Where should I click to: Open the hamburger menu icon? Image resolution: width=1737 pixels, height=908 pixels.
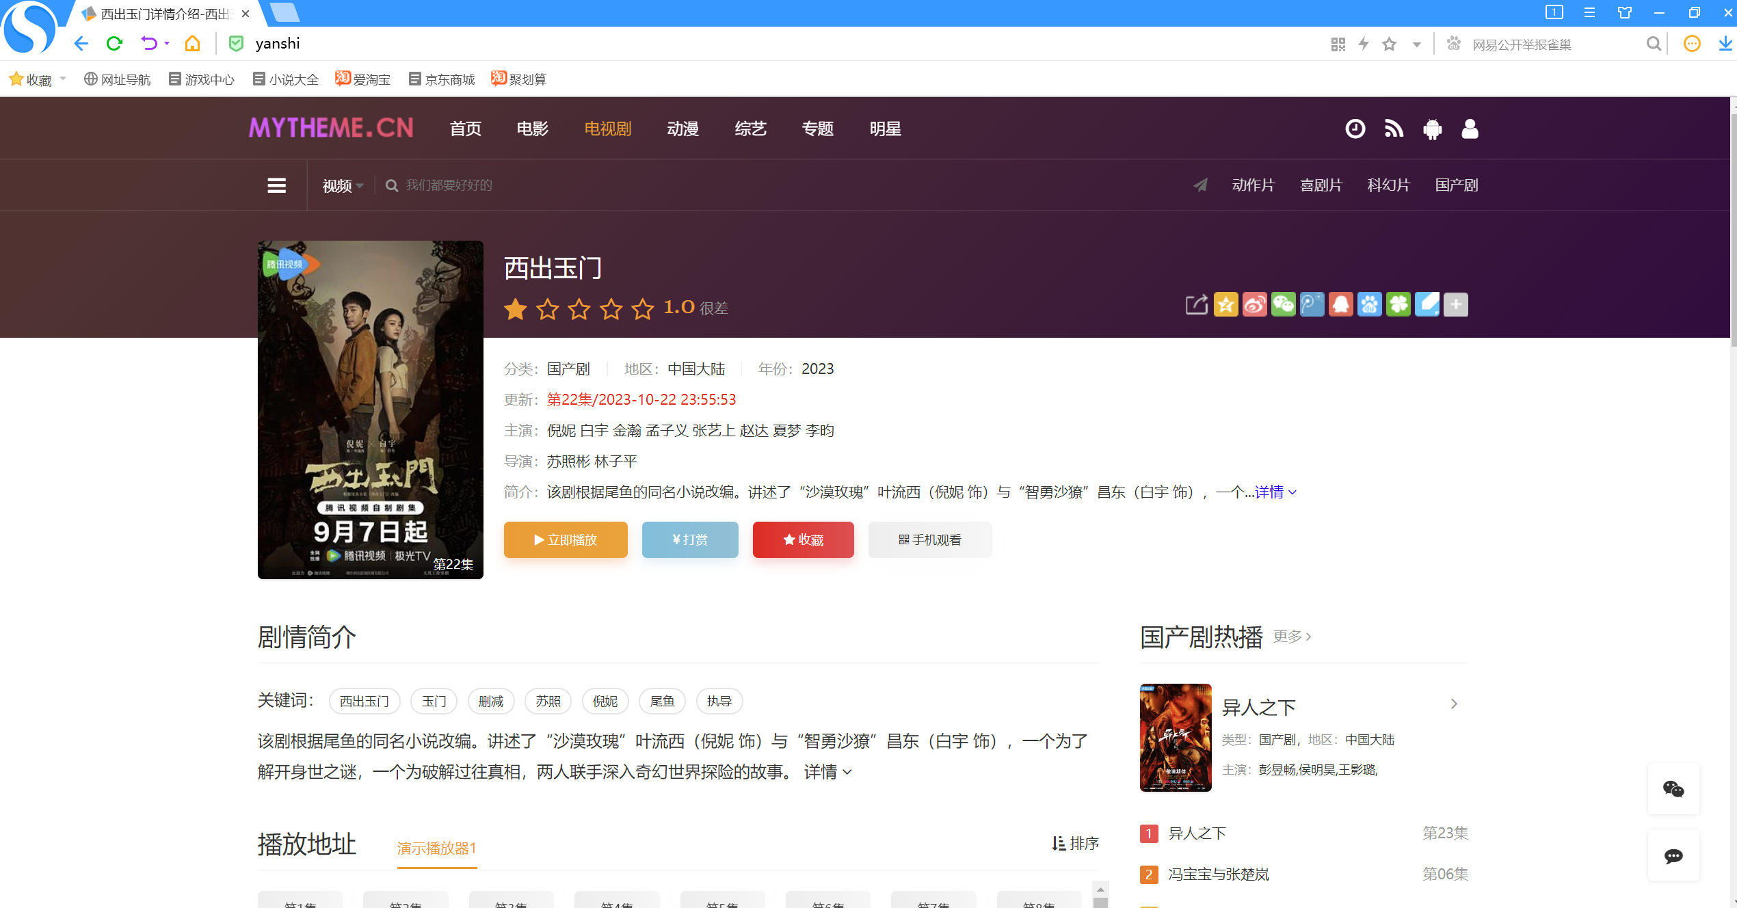tap(276, 185)
